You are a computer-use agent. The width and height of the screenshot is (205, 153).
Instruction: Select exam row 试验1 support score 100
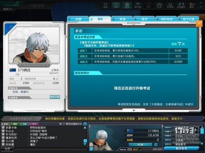point(133,51)
